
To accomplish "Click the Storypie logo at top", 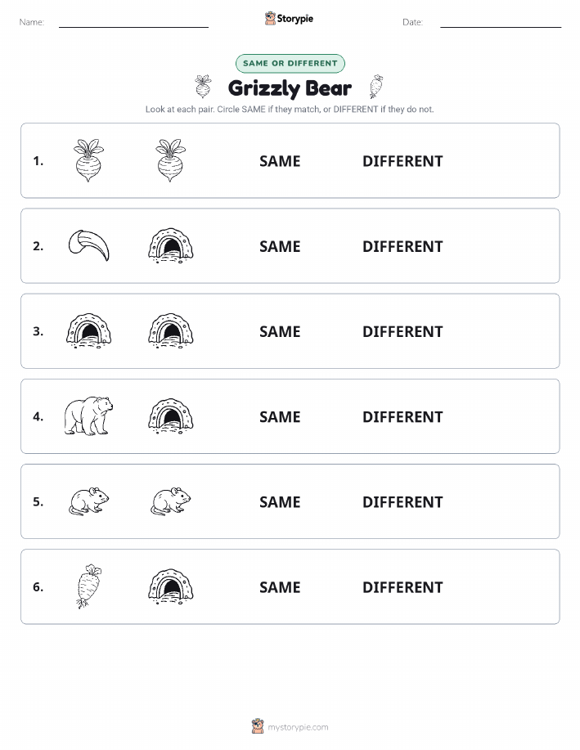I will (x=289, y=19).
